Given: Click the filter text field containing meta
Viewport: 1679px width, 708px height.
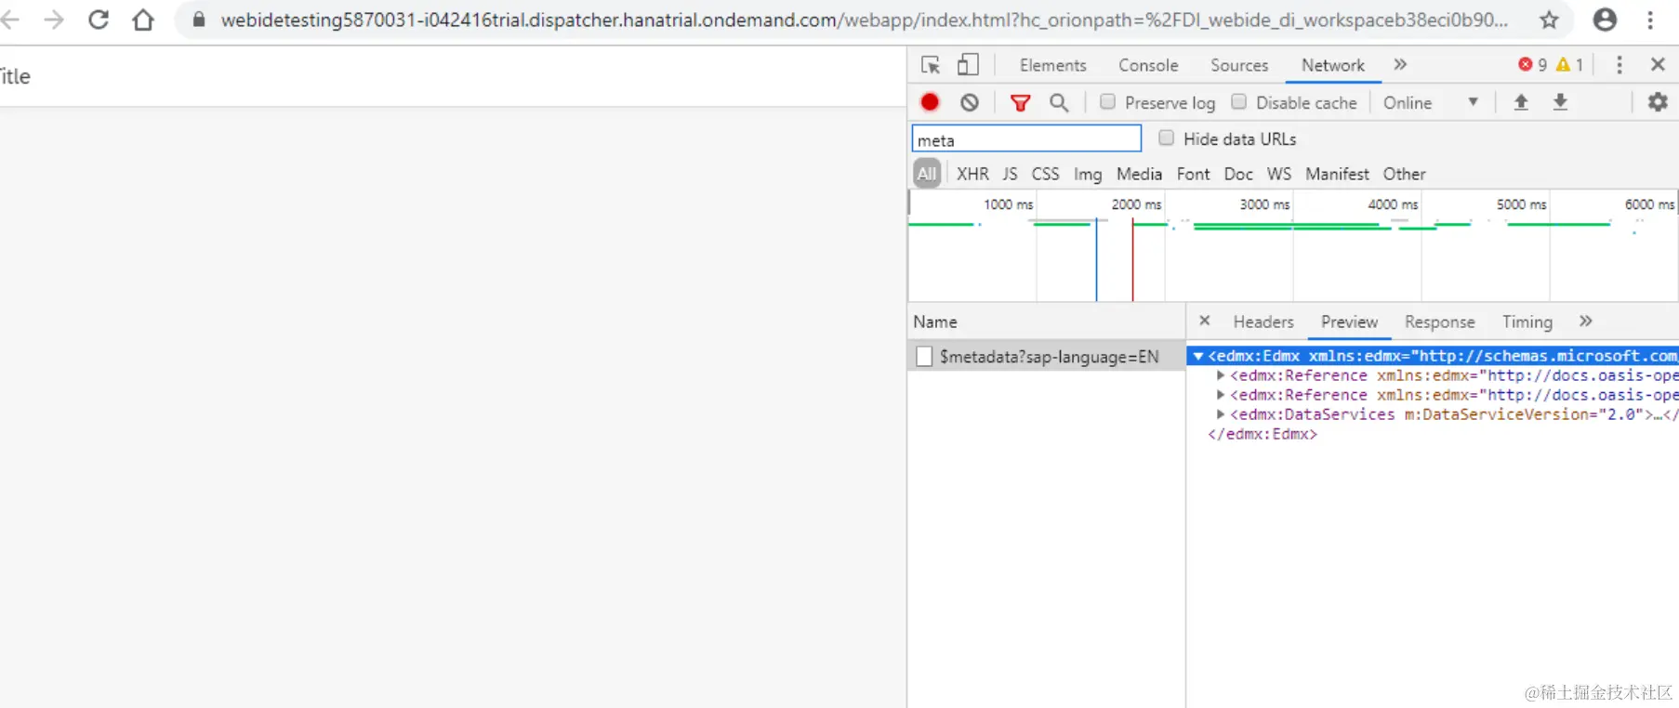Looking at the screenshot, I should pyautogui.click(x=1026, y=139).
